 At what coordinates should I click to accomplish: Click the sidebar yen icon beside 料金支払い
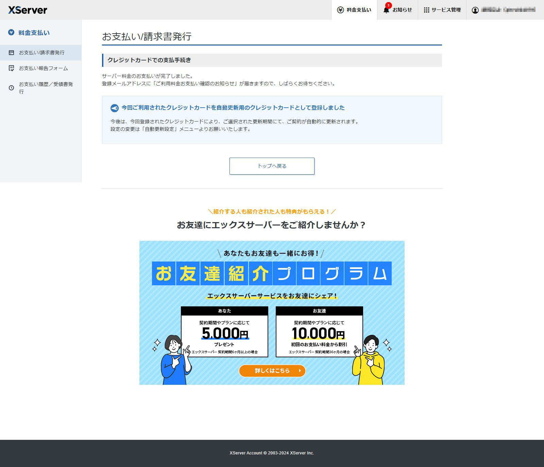click(11, 33)
